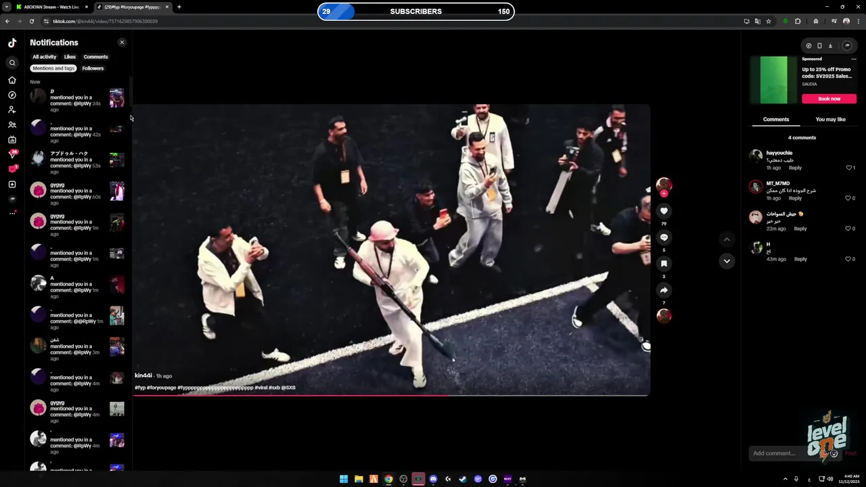Open the More ellipsis menu in sidebar
The width and height of the screenshot is (866, 487).
(x=12, y=214)
